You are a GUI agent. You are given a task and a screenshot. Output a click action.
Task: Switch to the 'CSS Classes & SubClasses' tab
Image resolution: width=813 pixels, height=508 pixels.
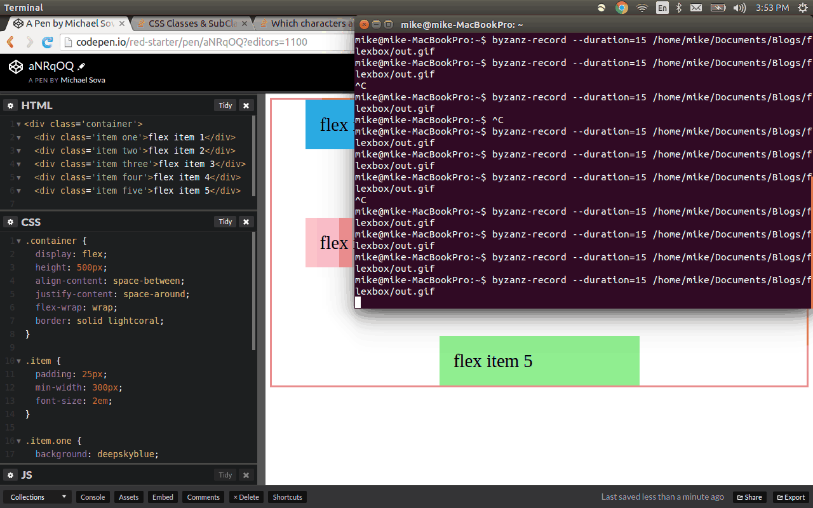tap(194, 23)
